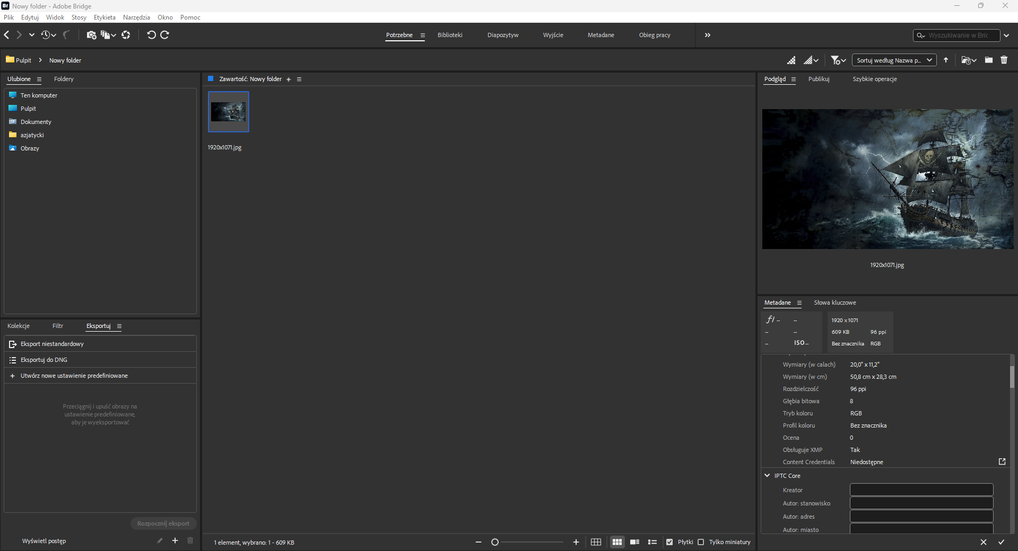Switch to the Biblioteki workspace
The image size is (1018, 551).
click(x=450, y=35)
